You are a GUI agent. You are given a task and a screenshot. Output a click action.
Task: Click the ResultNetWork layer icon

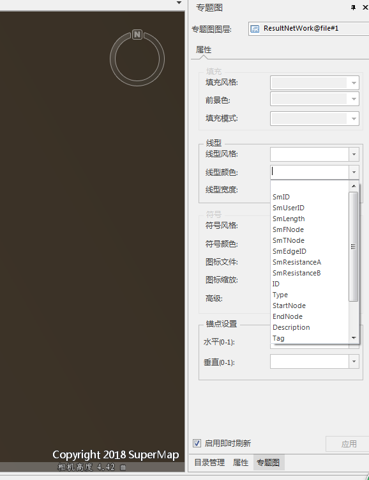coord(255,29)
